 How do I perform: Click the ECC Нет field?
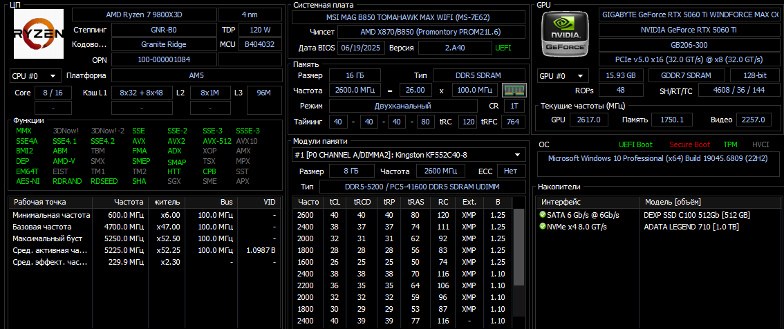[510, 171]
